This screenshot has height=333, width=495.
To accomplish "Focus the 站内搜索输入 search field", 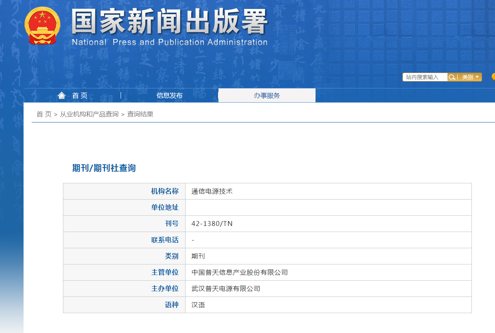I will coord(424,77).
